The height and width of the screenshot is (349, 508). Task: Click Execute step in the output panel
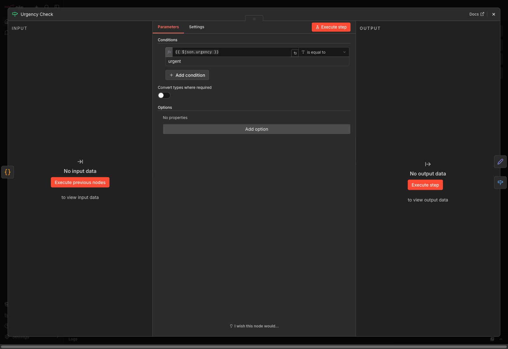click(x=425, y=185)
